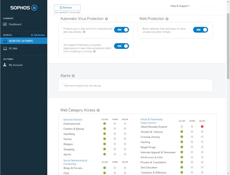
Task: Click the Allow dot for Entertainment
Action: click(x=104, y=123)
